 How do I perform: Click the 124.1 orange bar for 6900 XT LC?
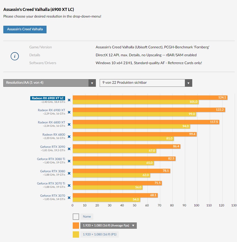[150, 98]
